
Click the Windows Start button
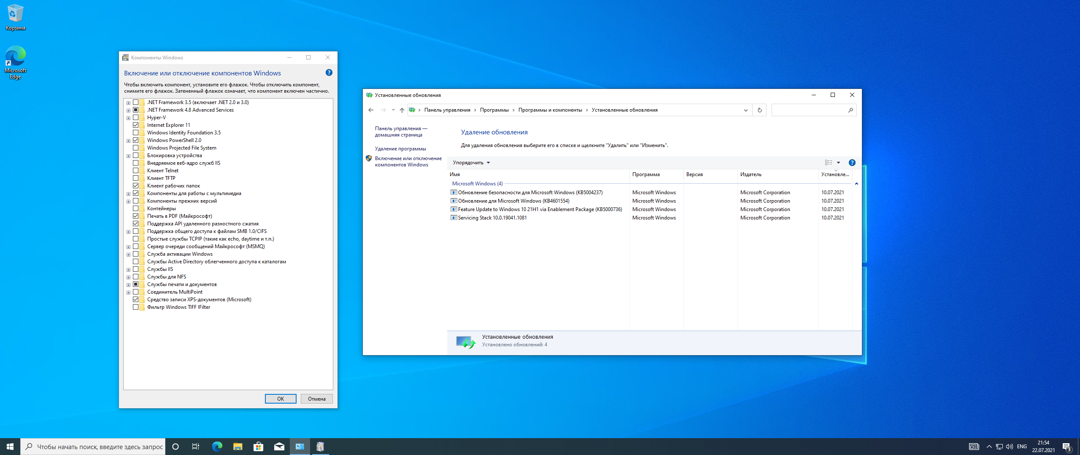click(x=10, y=447)
